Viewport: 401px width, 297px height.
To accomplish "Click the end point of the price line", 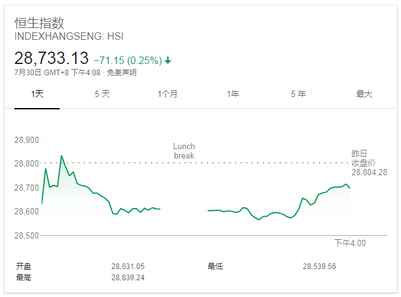I will point(349,188).
